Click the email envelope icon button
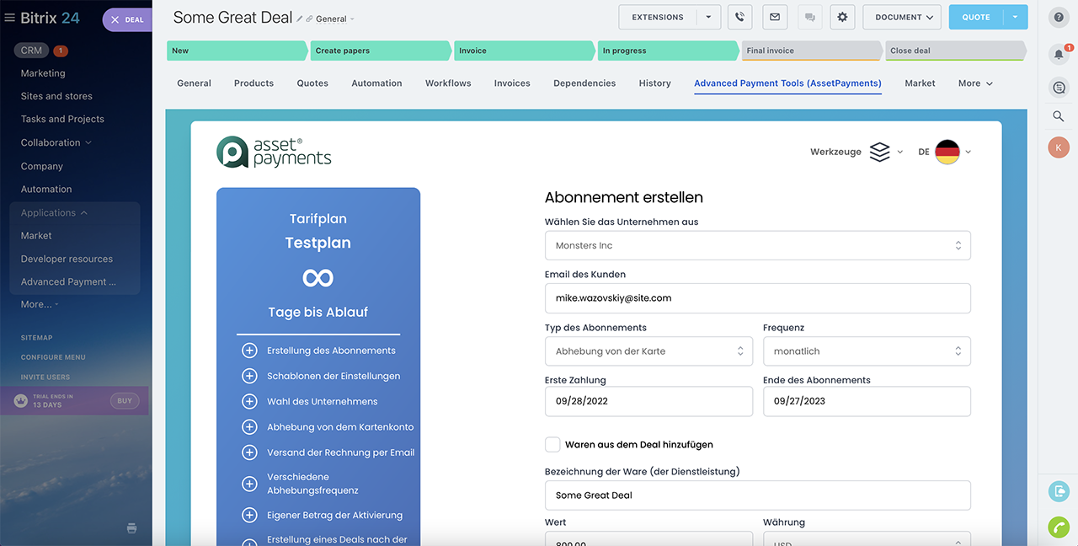The width and height of the screenshot is (1078, 546). (x=775, y=17)
